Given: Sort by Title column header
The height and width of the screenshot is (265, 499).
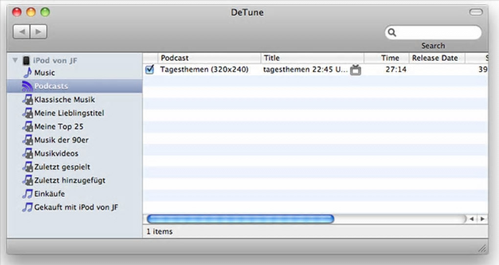Looking at the screenshot, I should pyautogui.click(x=313, y=58).
